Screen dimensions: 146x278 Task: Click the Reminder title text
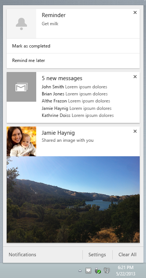54,15
